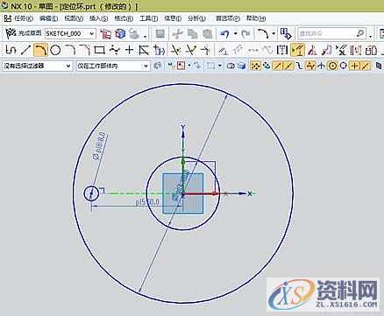Toggle Control Point snapping
The image size is (384, 316).
[298, 66]
